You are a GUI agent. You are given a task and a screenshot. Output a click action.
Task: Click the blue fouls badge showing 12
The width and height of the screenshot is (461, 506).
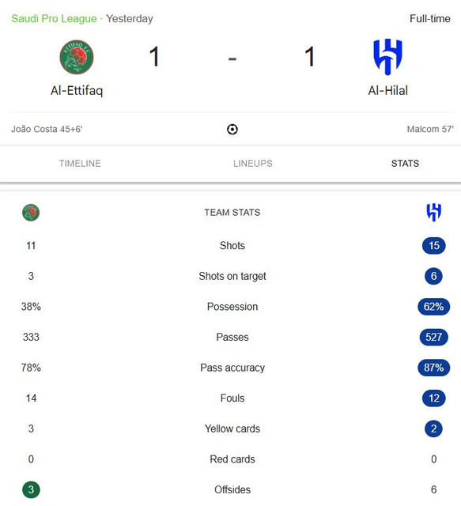point(433,398)
